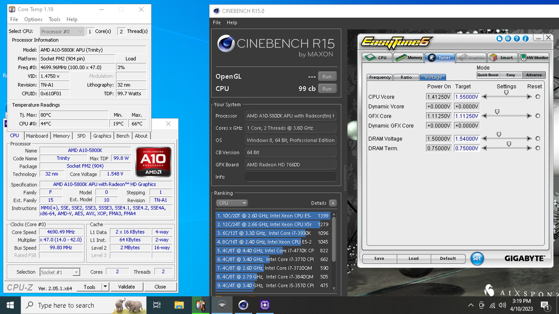Open Core Temp Tools menu
Image resolution: width=559 pixels, height=314 pixels.
[54, 19]
